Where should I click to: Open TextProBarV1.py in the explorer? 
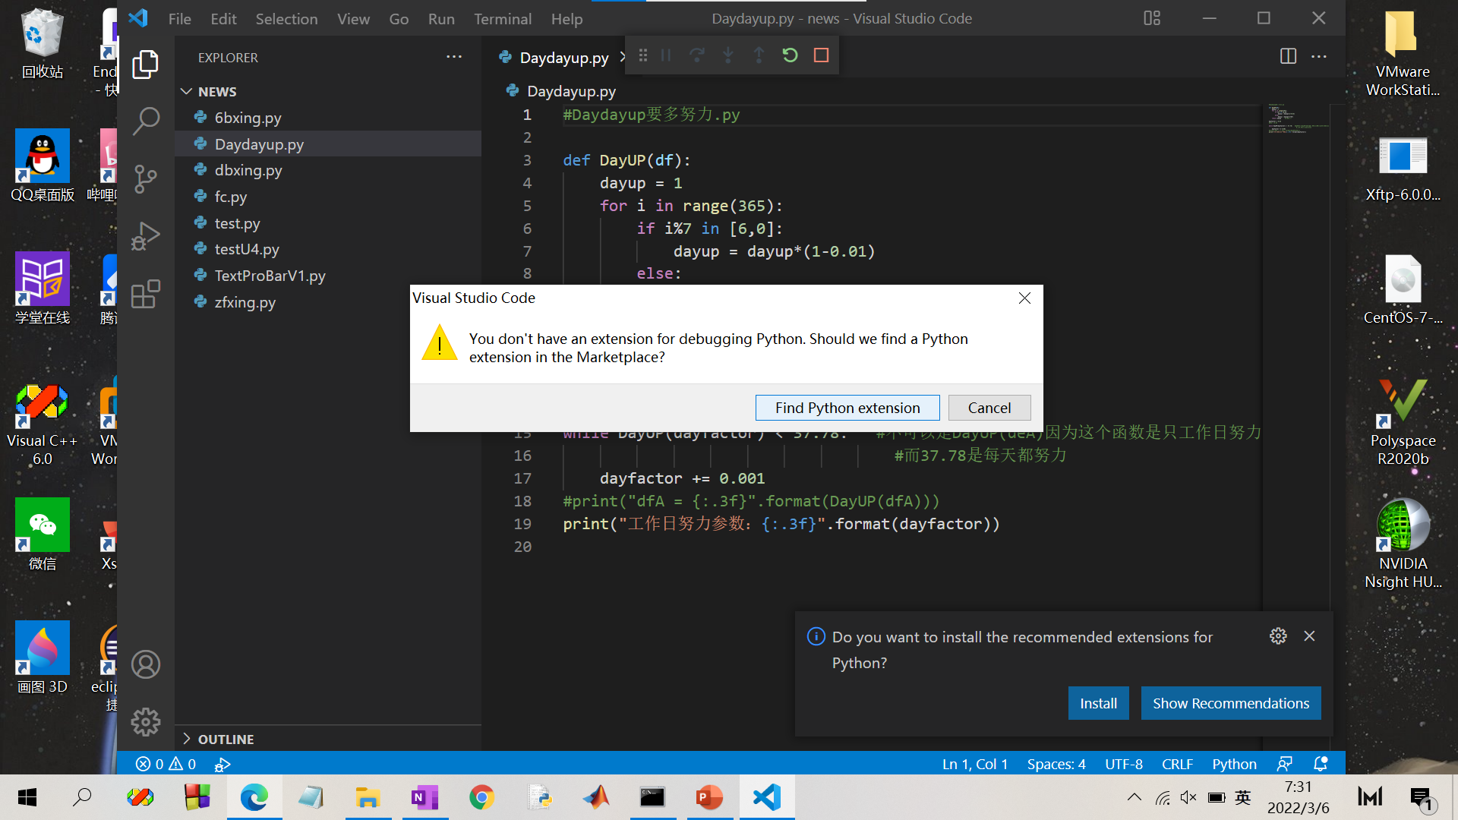(x=270, y=276)
